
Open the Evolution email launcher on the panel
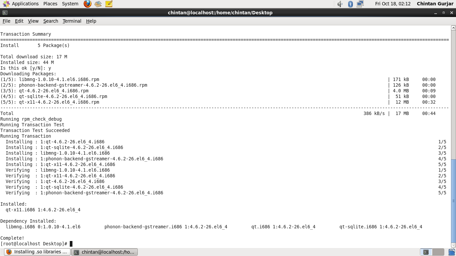click(98, 4)
